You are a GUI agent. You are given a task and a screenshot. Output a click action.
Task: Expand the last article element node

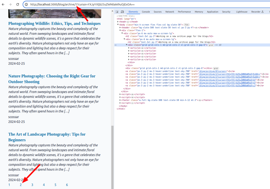(129, 59)
